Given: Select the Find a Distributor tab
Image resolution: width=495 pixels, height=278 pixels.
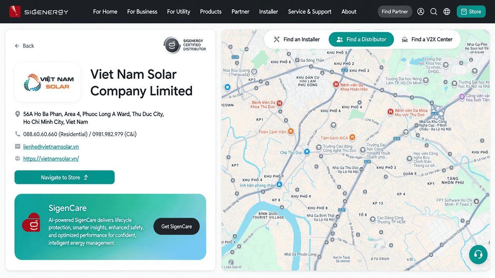Looking at the screenshot, I should pyautogui.click(x=361, y=39).
